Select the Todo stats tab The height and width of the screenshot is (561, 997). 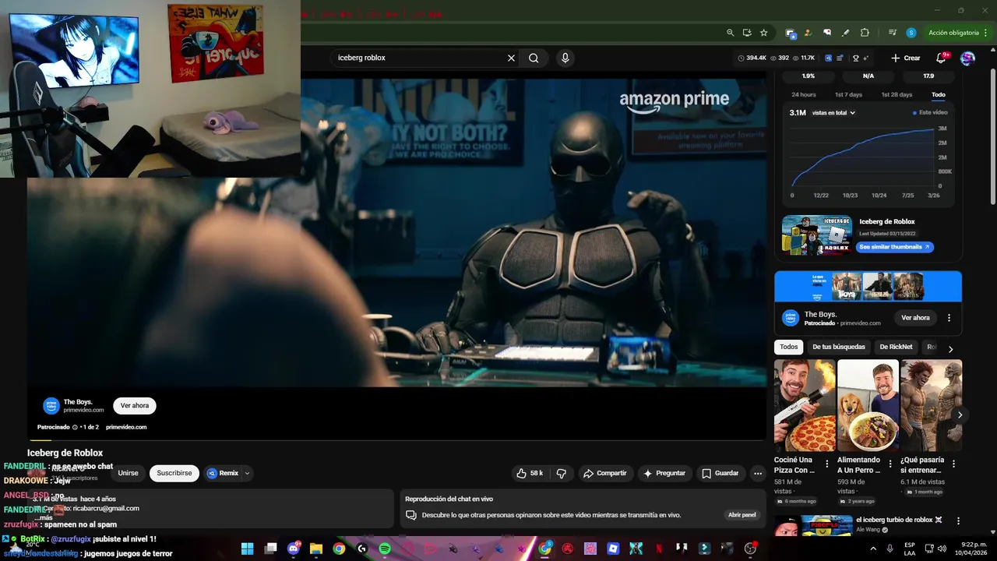[939, 94]
